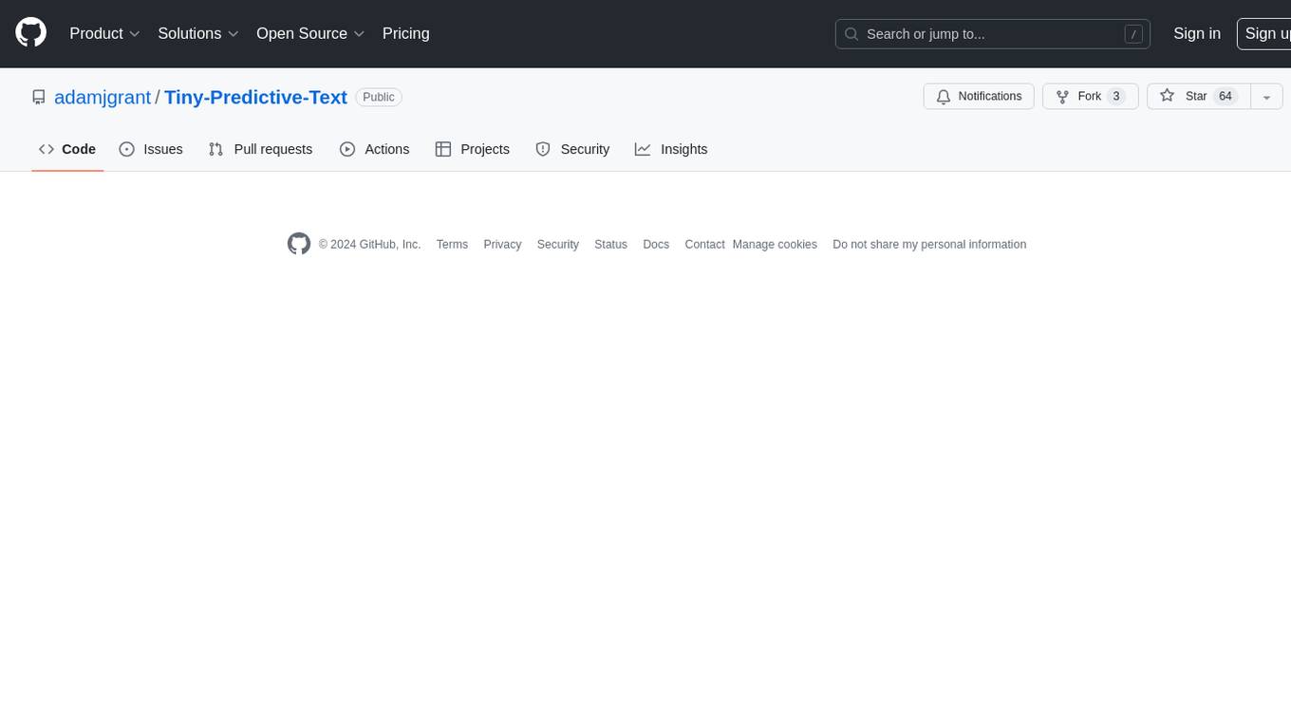Viewport: 1291px width, 725px height.
Task: Focus the Search or jump to field
Action: click(993, 34)
